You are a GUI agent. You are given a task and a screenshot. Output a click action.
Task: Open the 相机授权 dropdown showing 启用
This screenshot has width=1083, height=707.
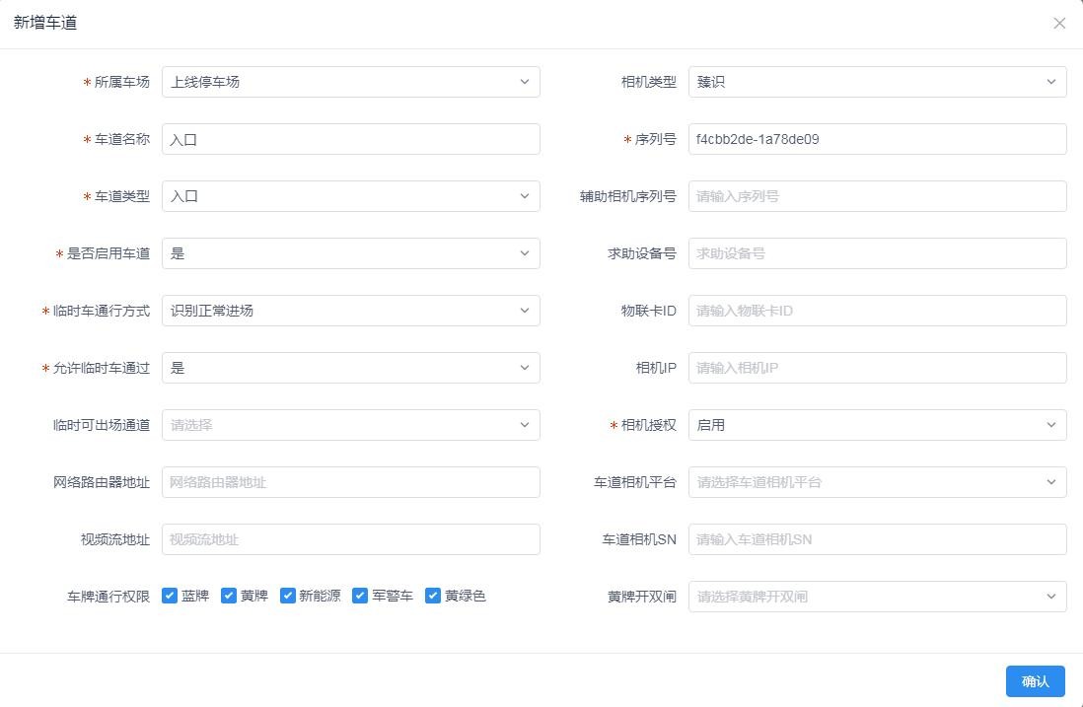(x=877, y=425)
